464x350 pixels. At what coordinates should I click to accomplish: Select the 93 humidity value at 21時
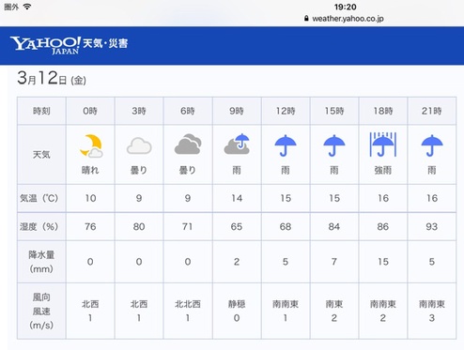point(432,226)
